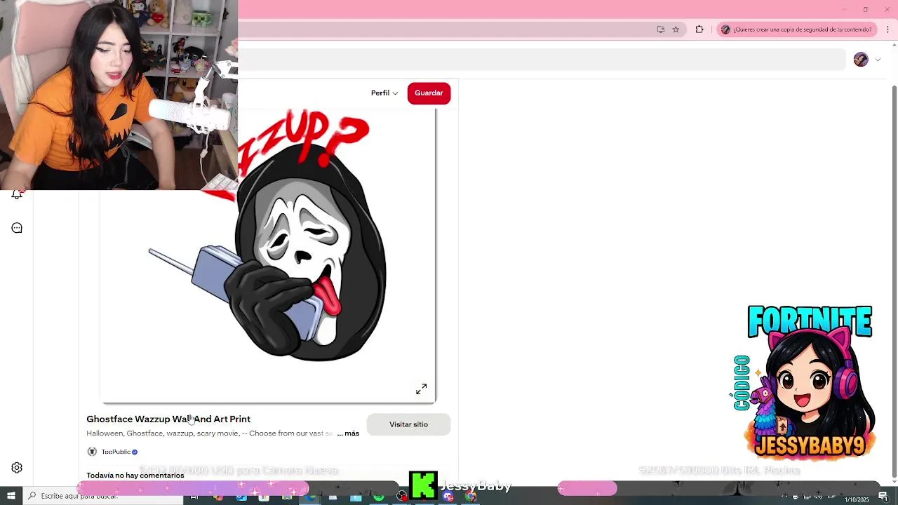The height and width of the screenshot is (505, 898).
Task: Open Chrome from the taskbar
Action: [x=471, y=497]
